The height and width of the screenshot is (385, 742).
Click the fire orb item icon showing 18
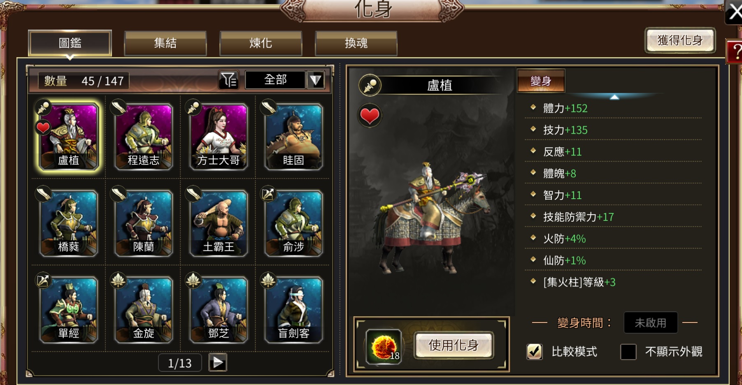(384, 346)
